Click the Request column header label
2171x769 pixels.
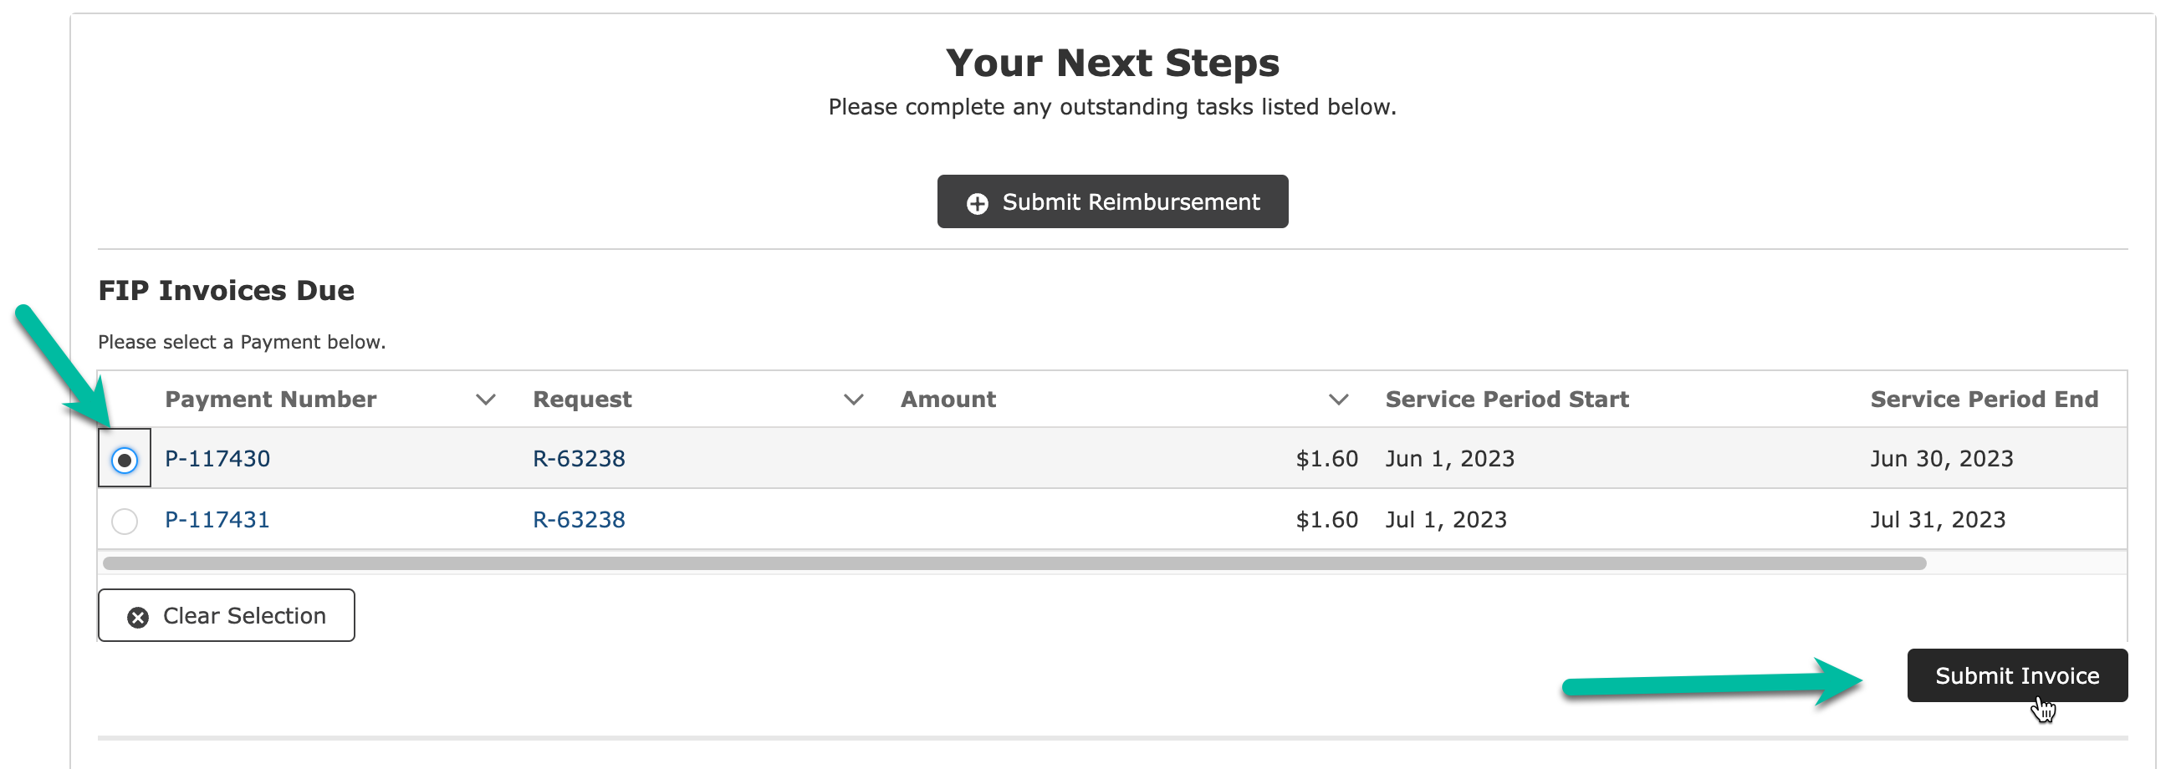(x=581, y=400)
